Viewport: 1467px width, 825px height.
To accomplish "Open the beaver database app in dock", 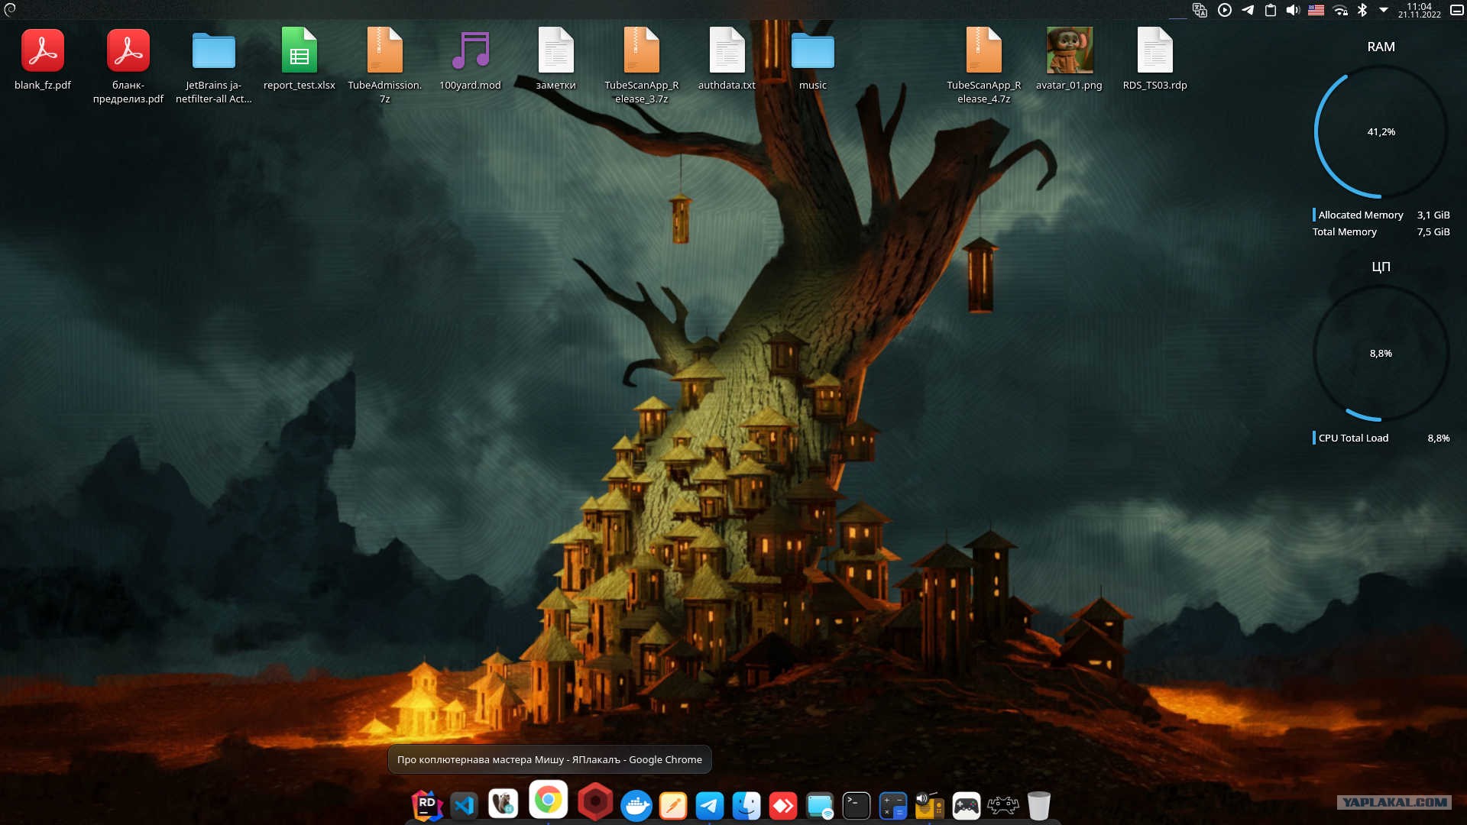I will [503, 804].
